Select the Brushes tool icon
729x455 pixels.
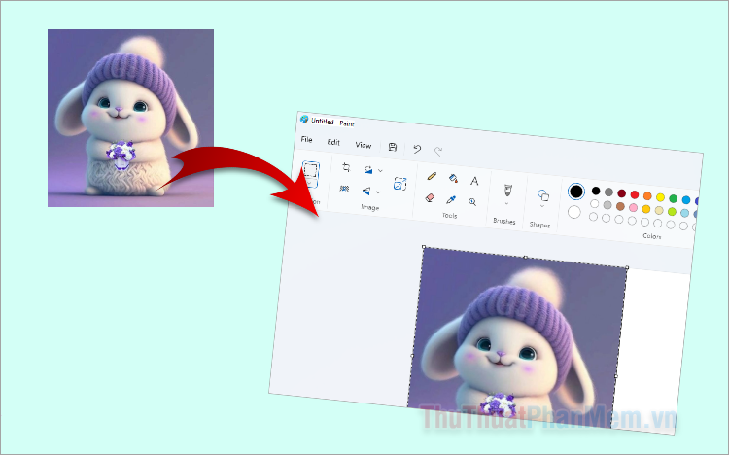507,190
